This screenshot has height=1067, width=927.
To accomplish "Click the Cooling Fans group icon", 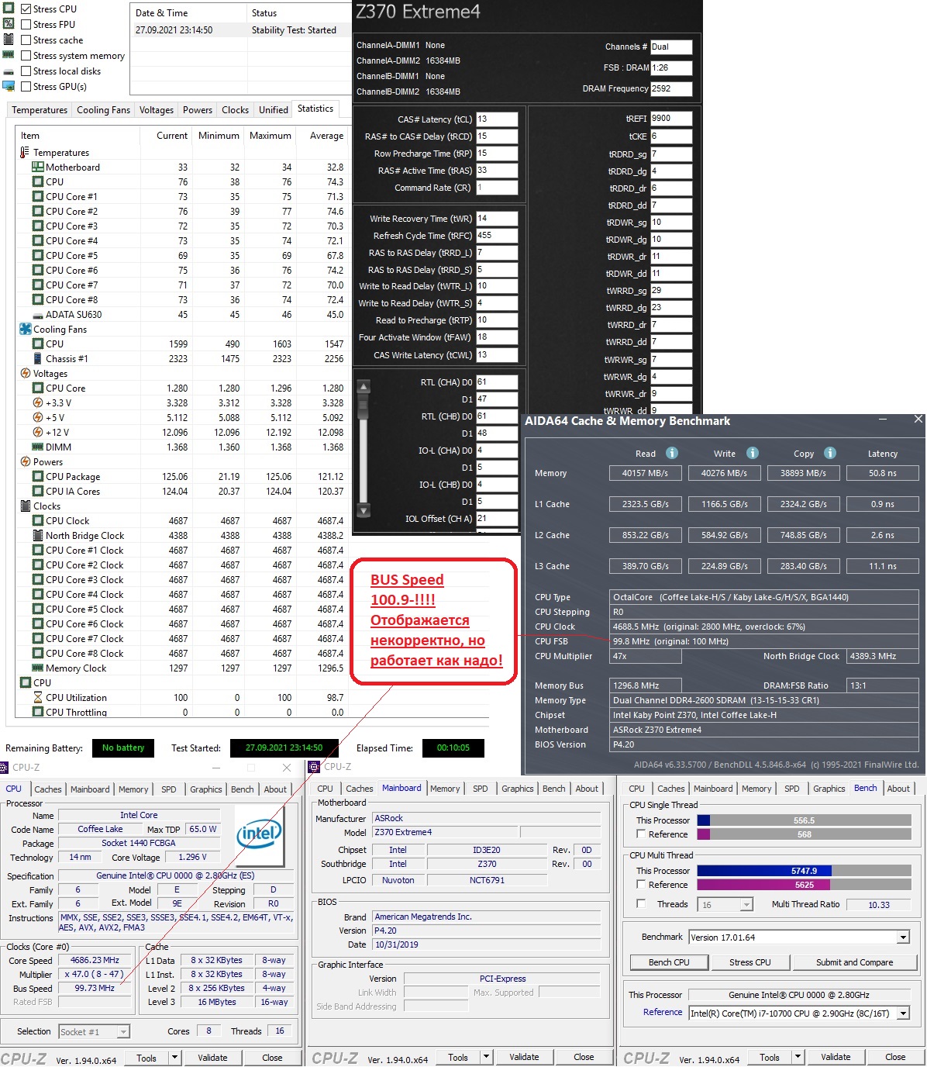I will click(25, 329).
